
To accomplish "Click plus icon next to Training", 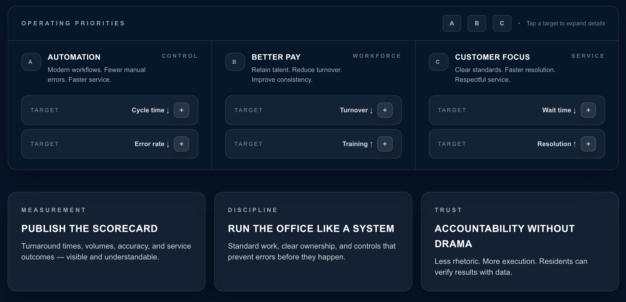I will tap(385, 144).
